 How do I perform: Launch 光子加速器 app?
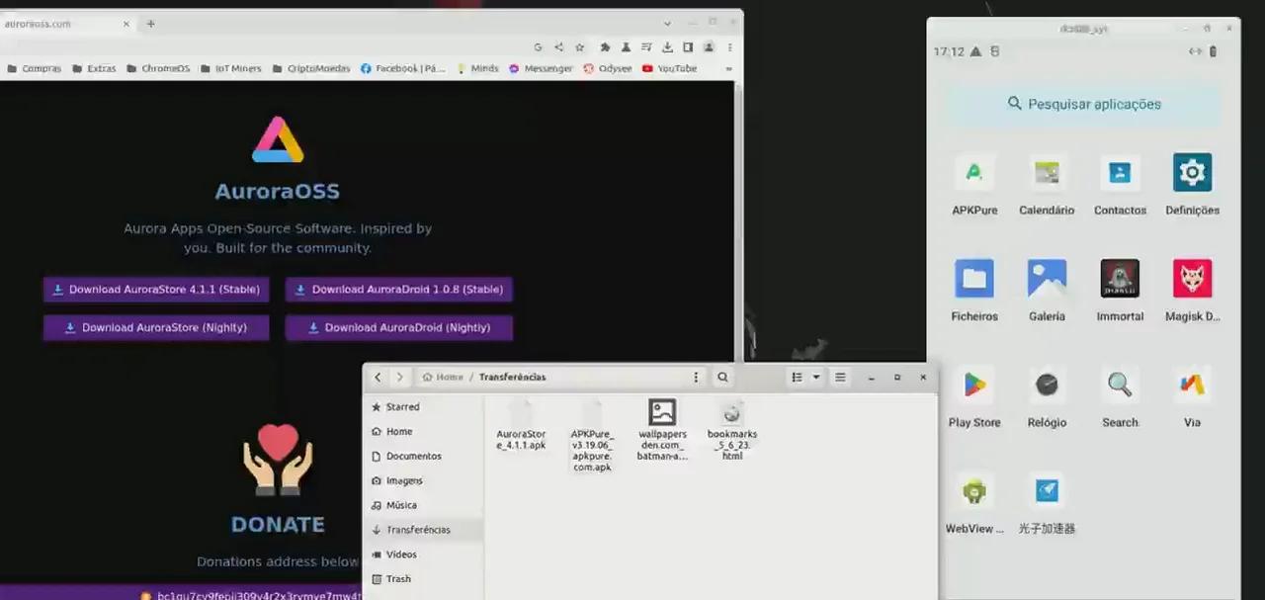[x=1047, y=491]
